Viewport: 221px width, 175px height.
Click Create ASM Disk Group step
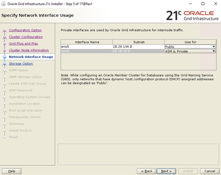(28, 84)
